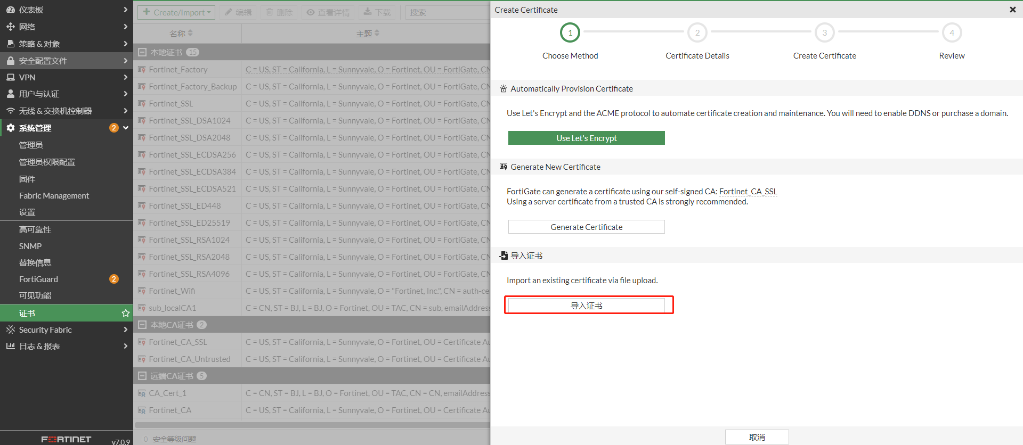The height and width of the screenshot is (445, 1023).
Task: Click certificate icon beside Fortinet_Wifi row
Action: pyautogui.click(x=142, y=291)
